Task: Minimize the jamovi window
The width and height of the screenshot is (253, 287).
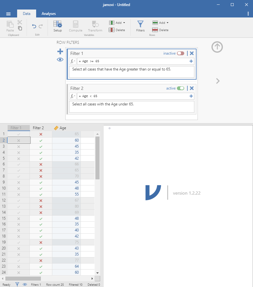Action: pyautogui.click(x=218, y=4)
